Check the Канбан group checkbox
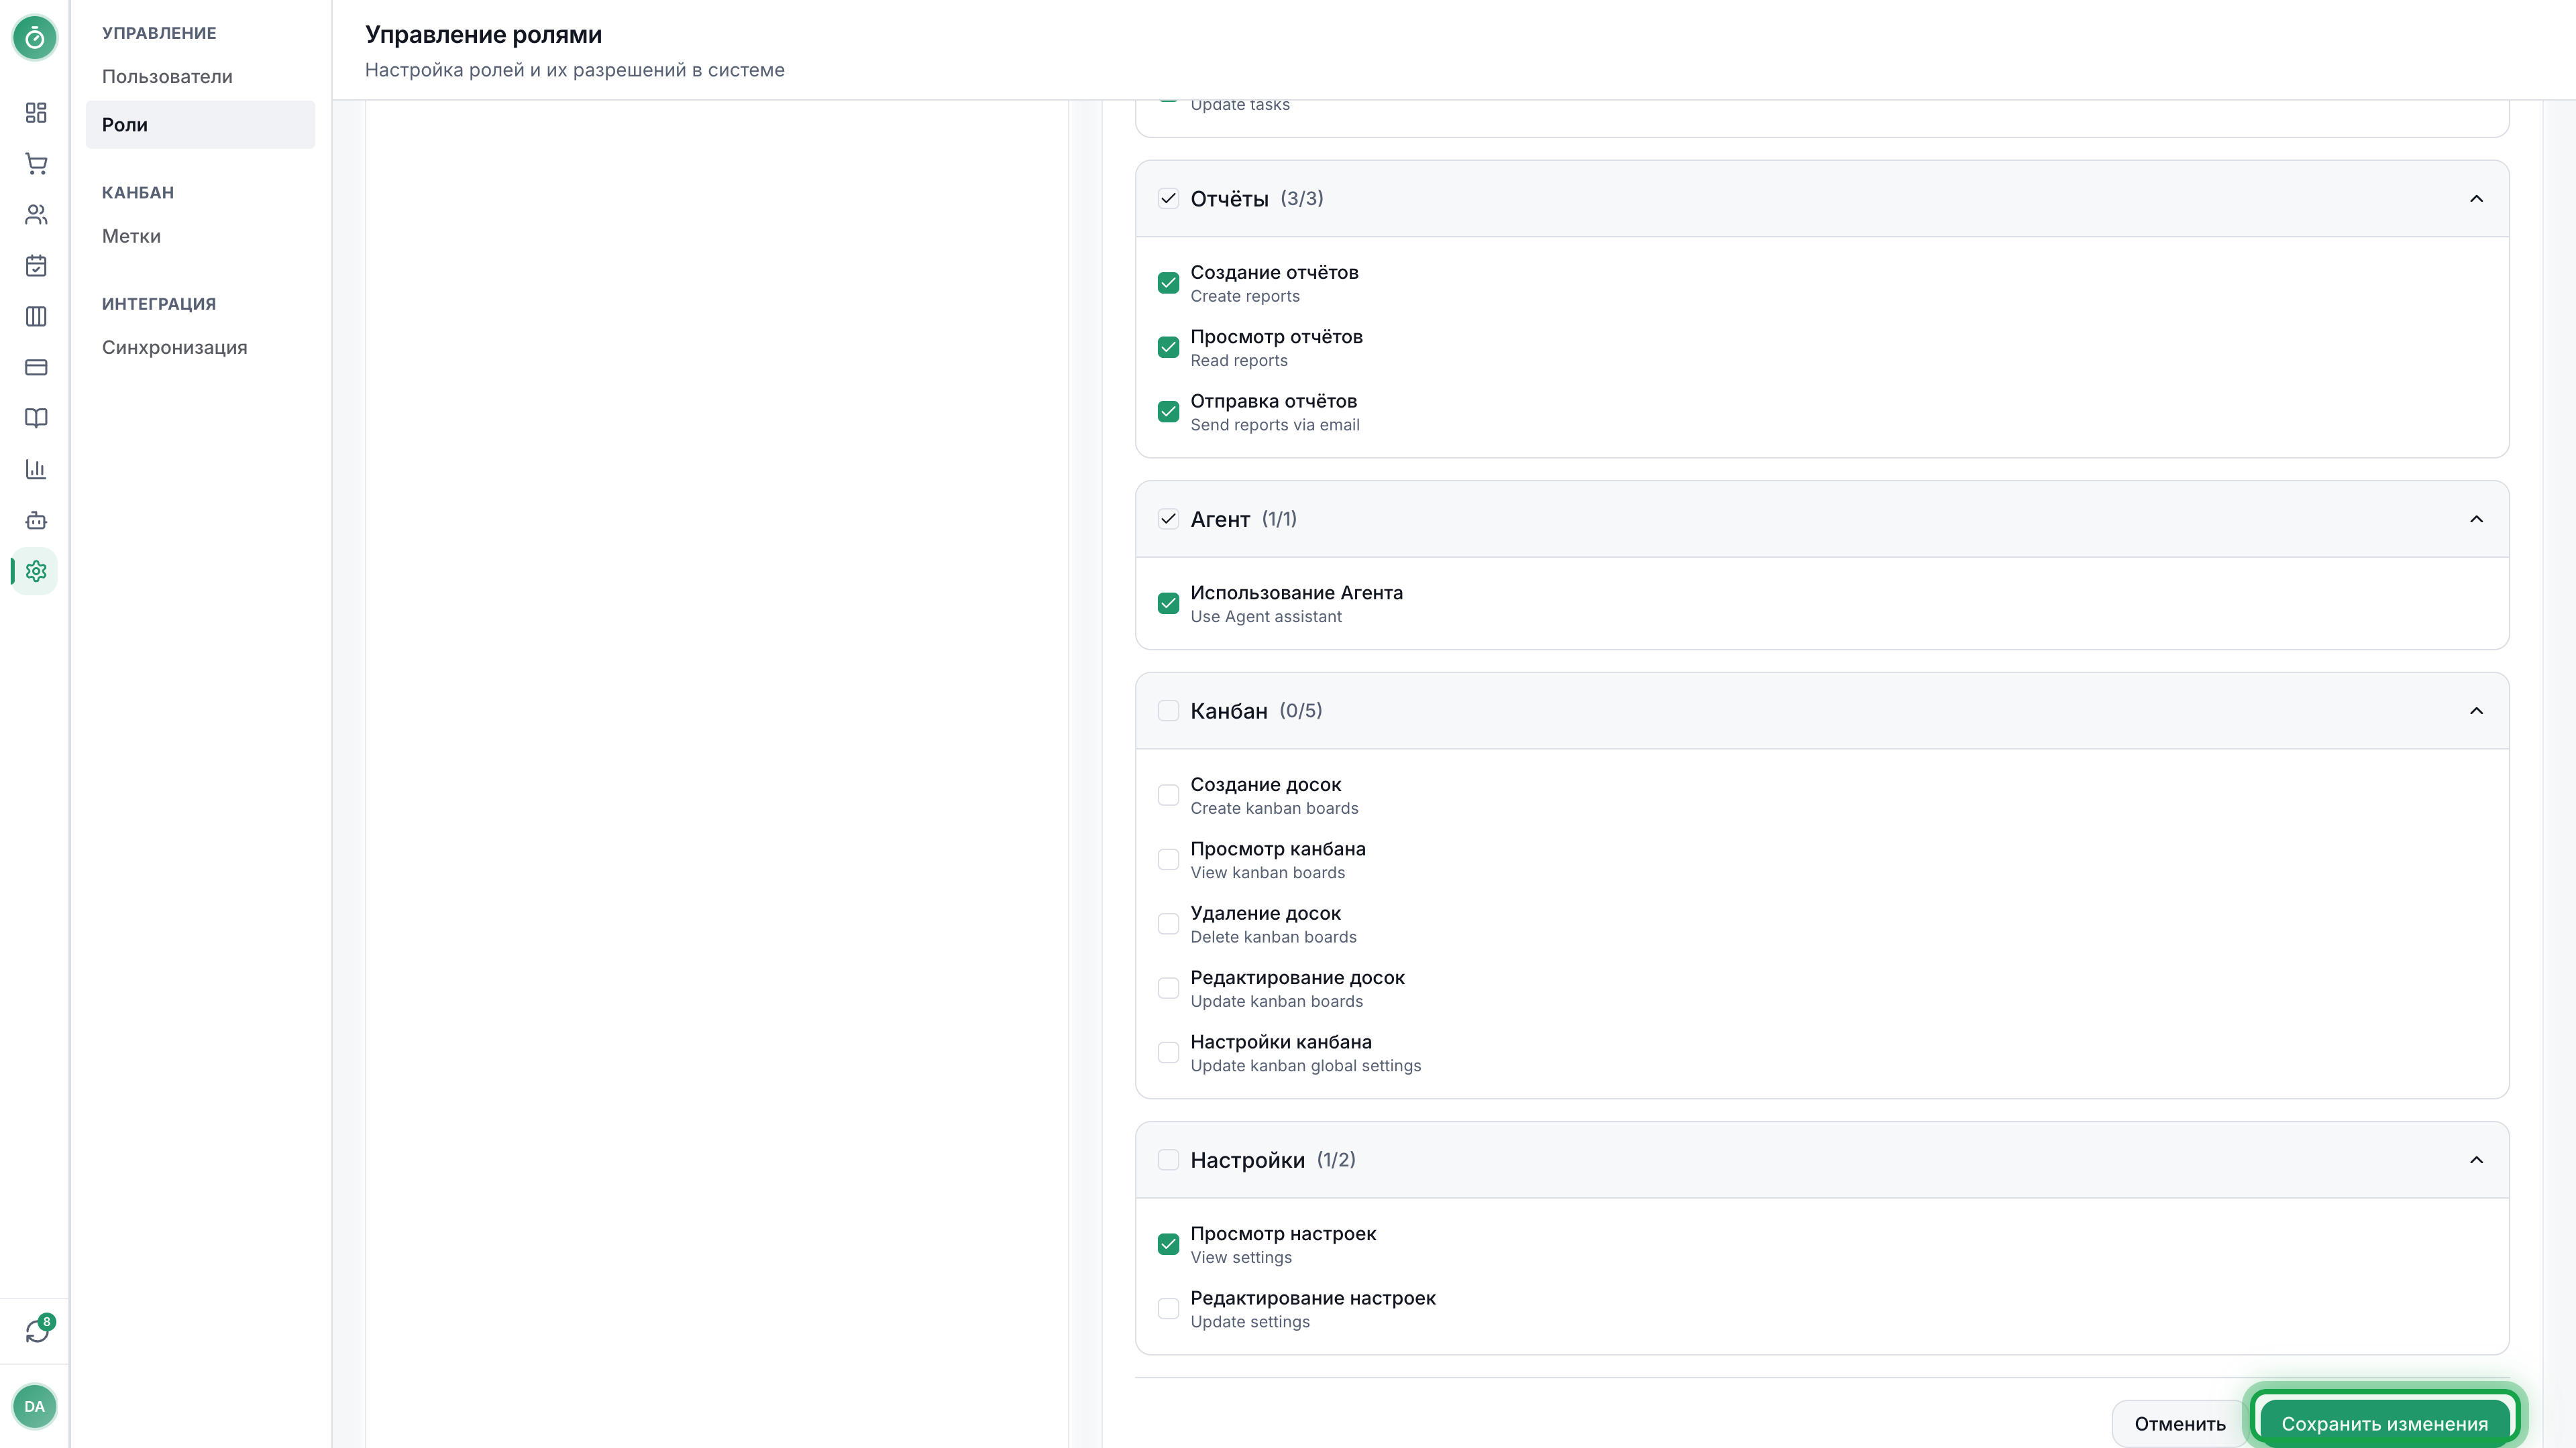2576x1448 pixels. click(x=1168, y=711)
